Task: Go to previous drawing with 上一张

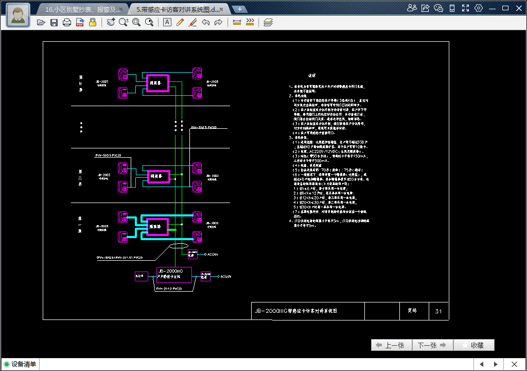Action: click(x=391, y=345)
